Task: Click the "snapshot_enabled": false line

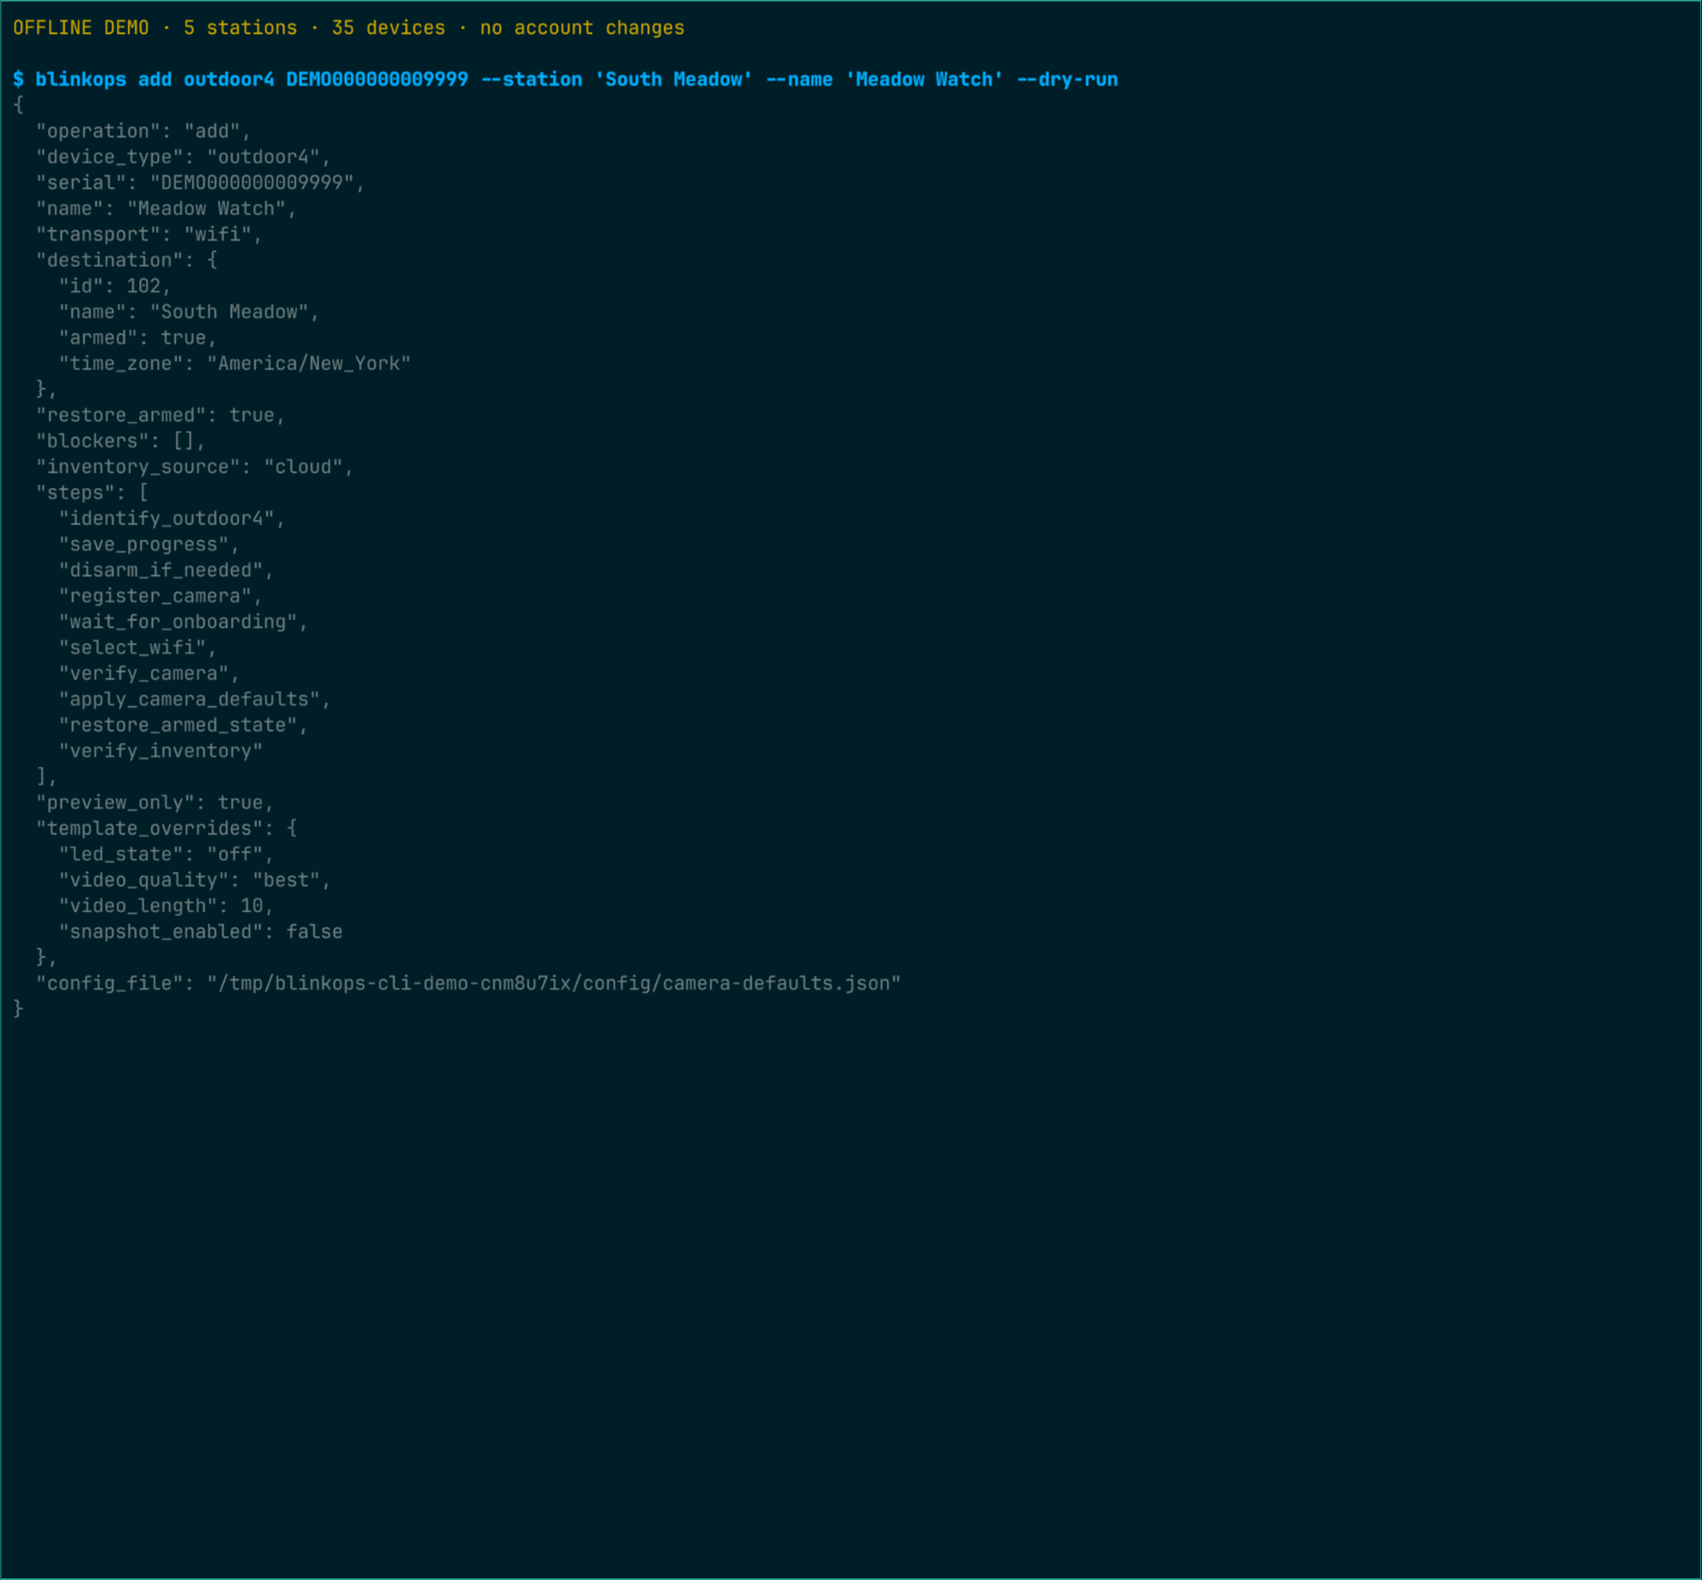Action: click(200, 932)
